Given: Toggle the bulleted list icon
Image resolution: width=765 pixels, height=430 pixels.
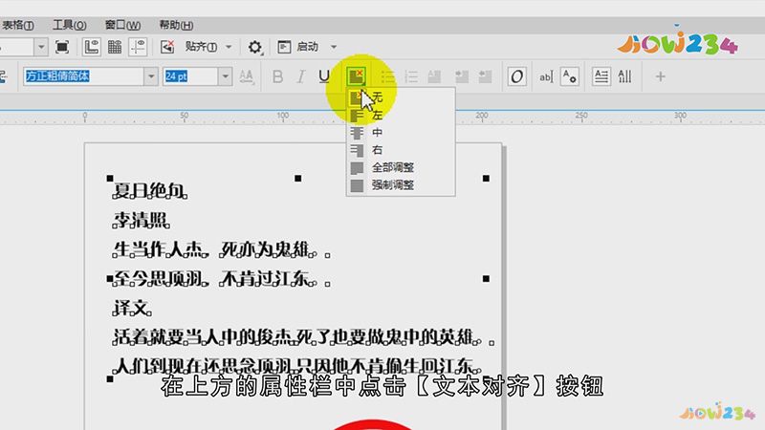Looking at the screenshot, I should (x=388, y=76).
